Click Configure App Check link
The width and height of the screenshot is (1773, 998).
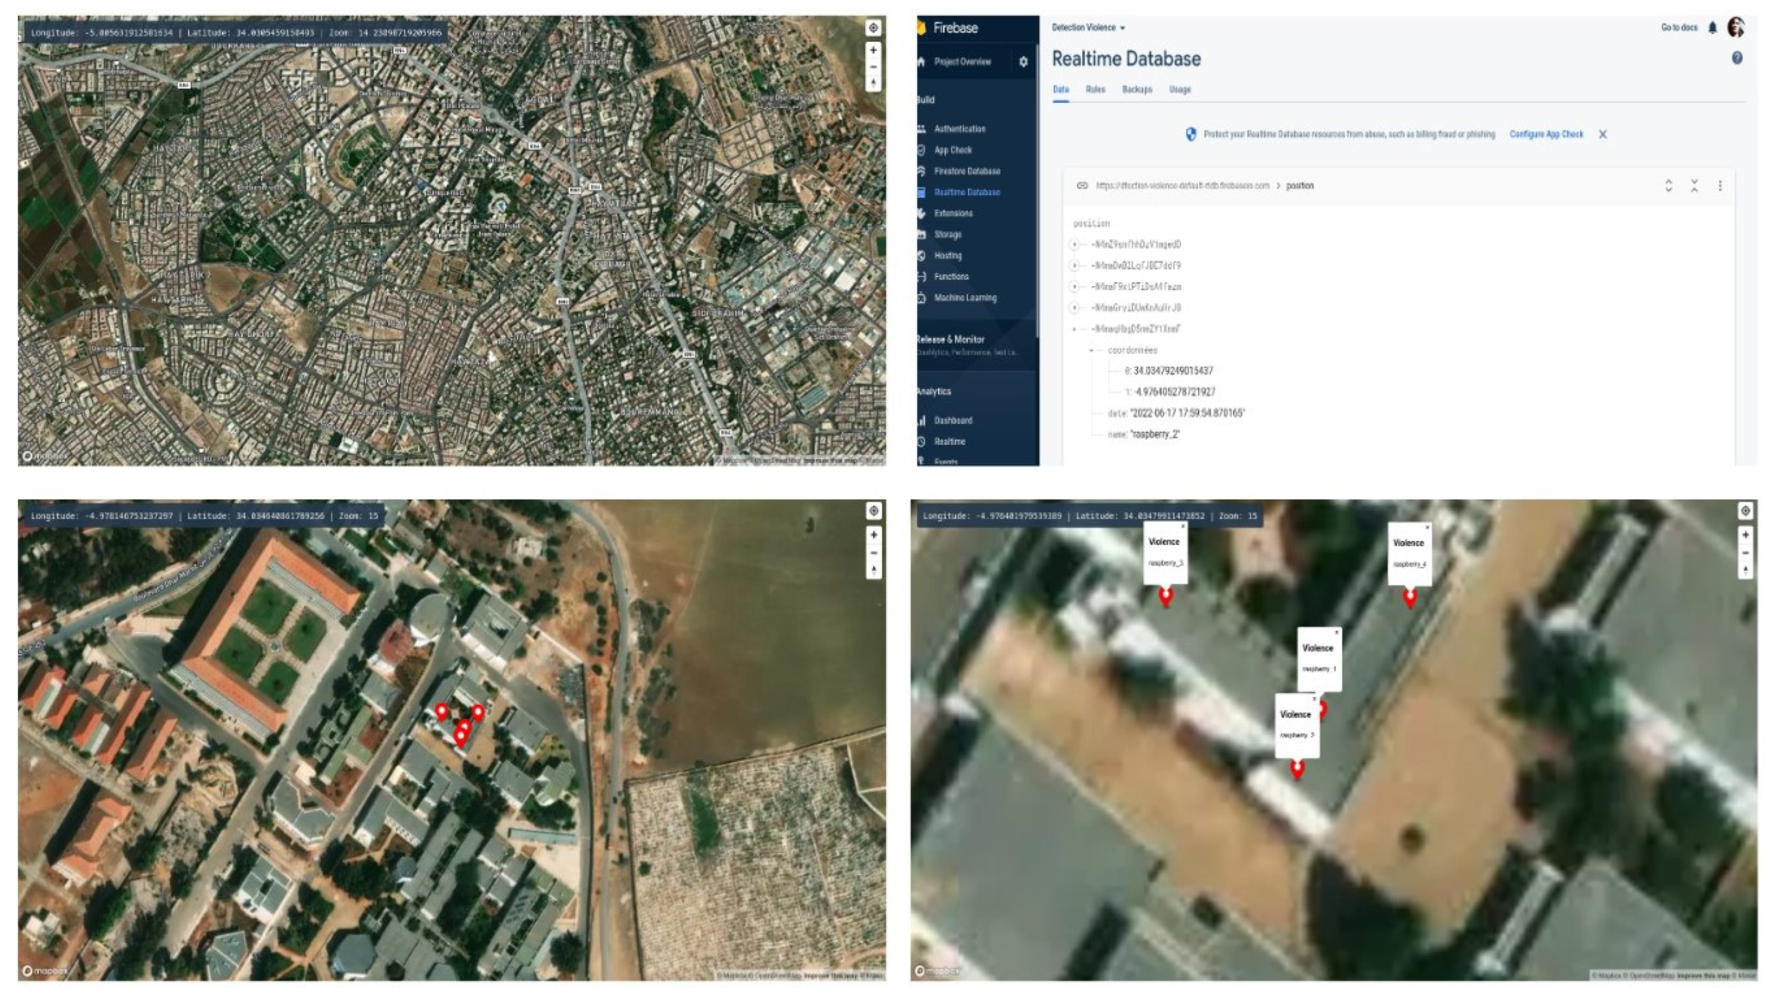pos(1546,134)
